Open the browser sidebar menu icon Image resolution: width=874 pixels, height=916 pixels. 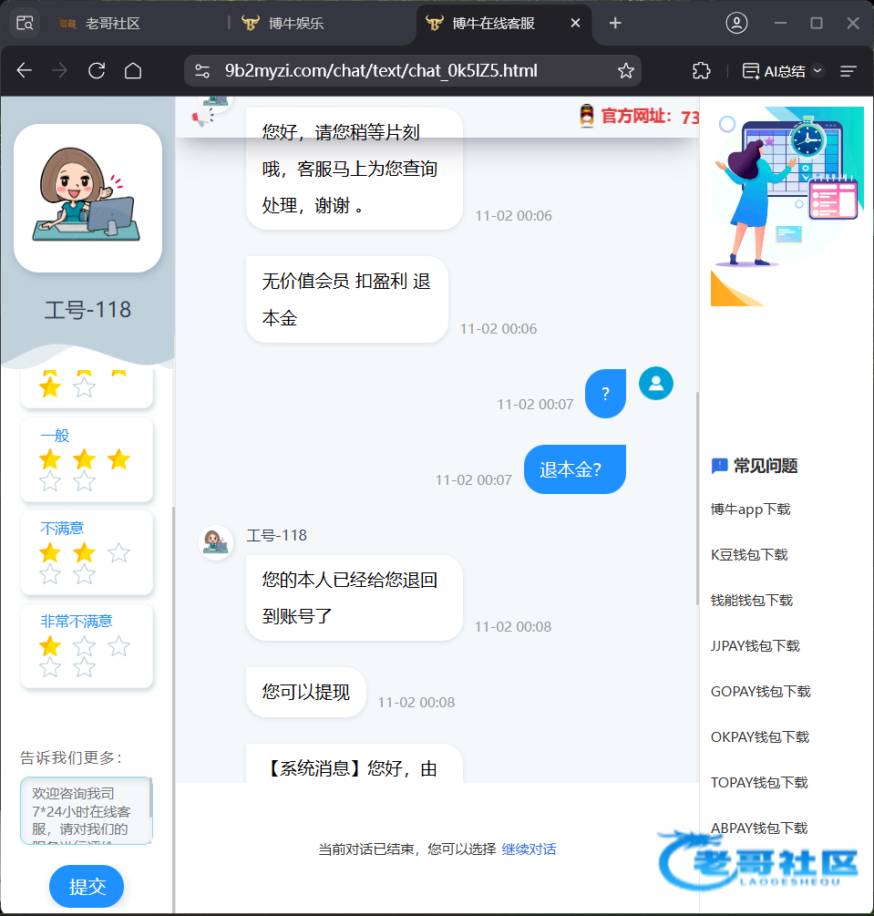pos(848,71)
